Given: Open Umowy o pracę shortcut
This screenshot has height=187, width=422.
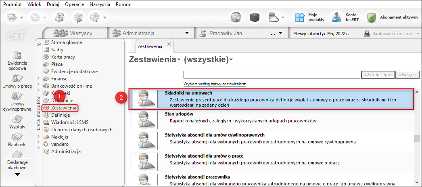Looking at the screenshot, I should pos(17,82).
